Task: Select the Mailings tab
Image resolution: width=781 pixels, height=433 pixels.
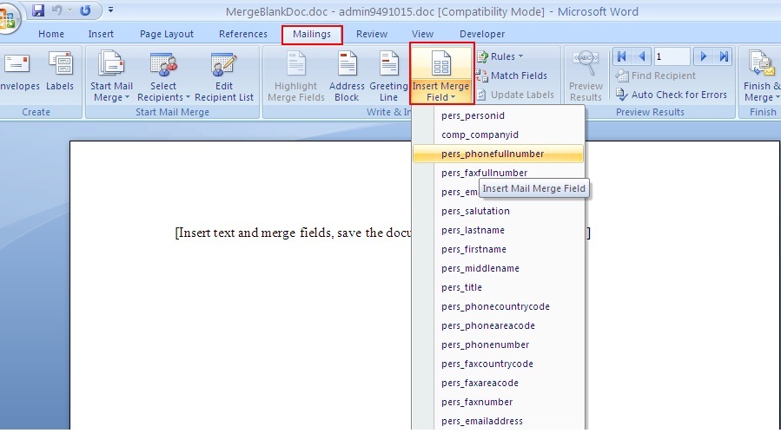Action: (x=312, y=35)
